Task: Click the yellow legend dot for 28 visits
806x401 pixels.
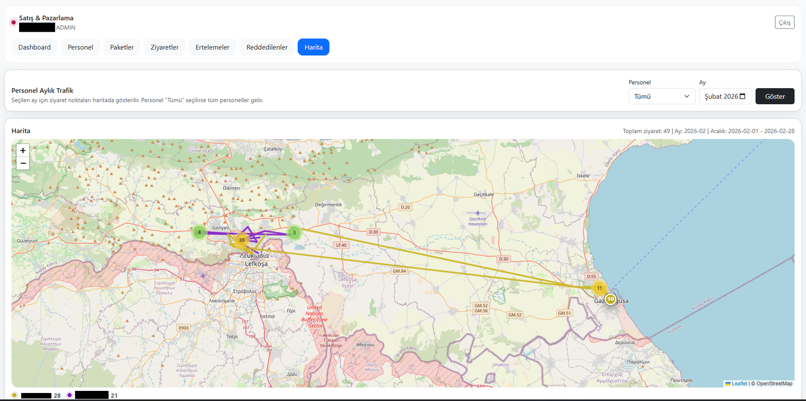Action: click(x=15, y=395)
